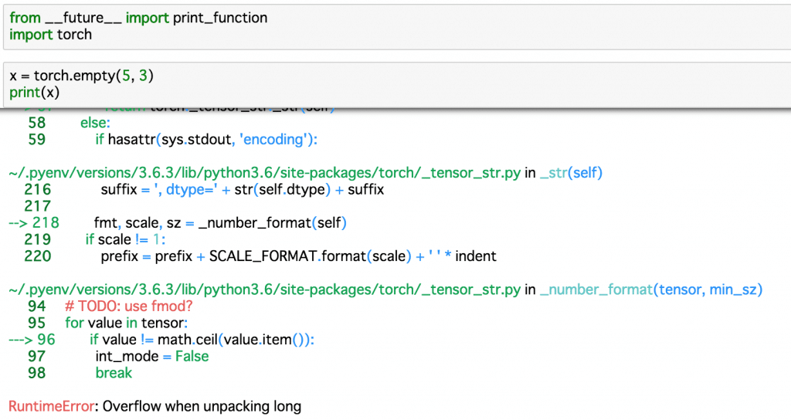Click line number 216 in the traceback
Image resolution: width=791 pixels, height=420 pixels.
(37, 190)
